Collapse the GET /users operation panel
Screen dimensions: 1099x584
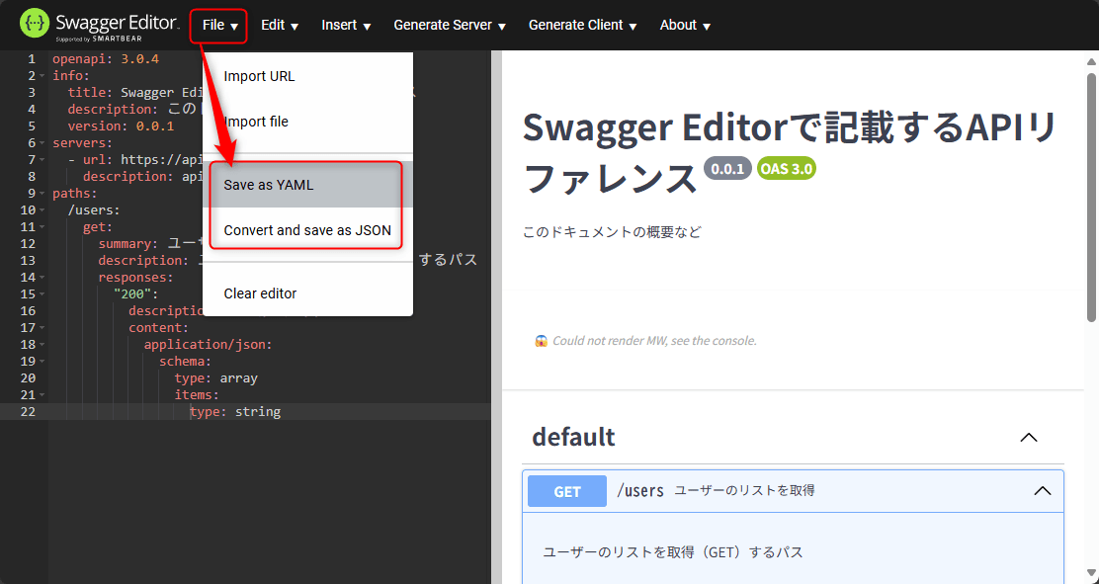[x=1042, y=491]
